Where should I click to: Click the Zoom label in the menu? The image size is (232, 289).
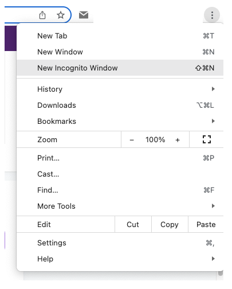47,140
